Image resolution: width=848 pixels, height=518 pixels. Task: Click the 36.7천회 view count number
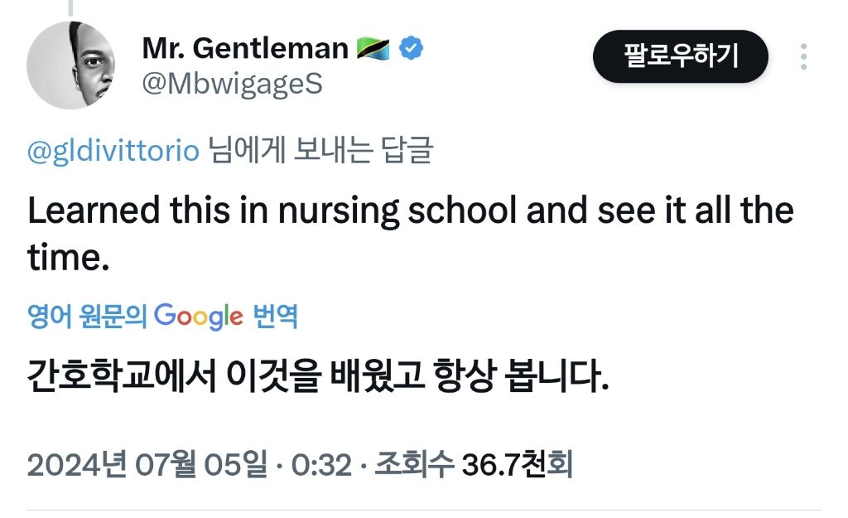click(517, 465)
